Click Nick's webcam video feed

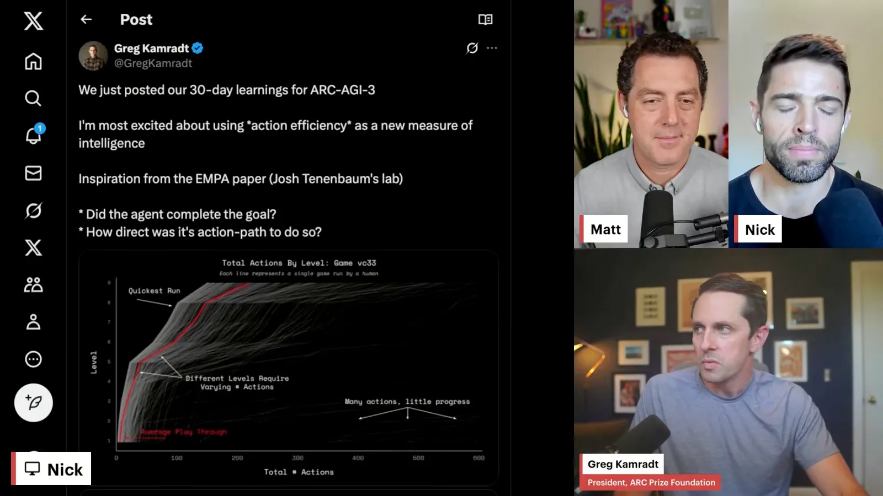pos(806,124)
